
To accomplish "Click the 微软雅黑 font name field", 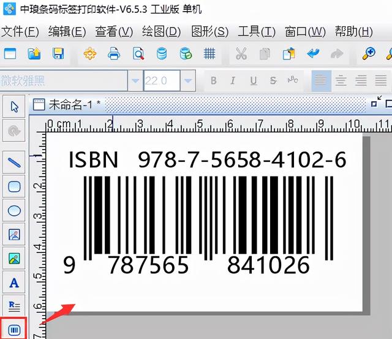I will 64,80.
